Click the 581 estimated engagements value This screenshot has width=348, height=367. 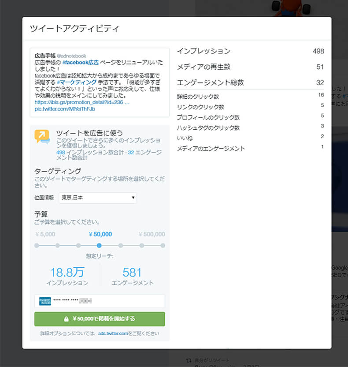coord(132,273)
